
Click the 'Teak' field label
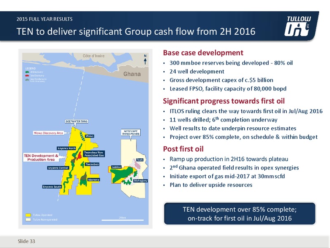pyautogui.click(x=140, y=160)
